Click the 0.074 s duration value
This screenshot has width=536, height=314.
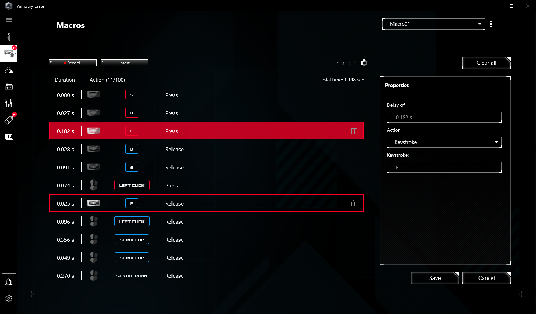pyautogui.click(x=65, y=186)
